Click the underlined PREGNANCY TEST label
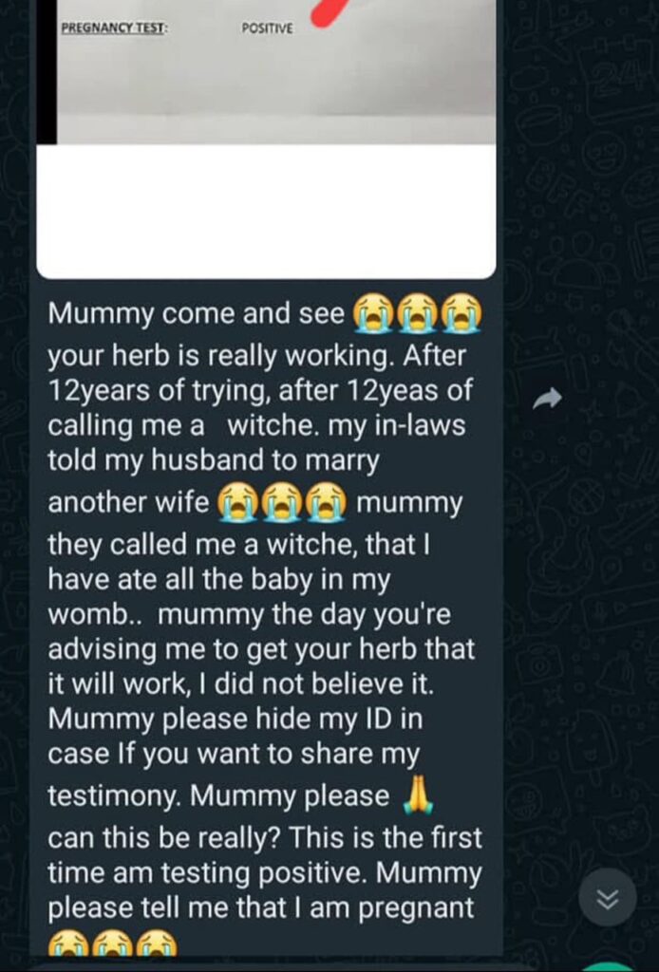 click(114, 28)
